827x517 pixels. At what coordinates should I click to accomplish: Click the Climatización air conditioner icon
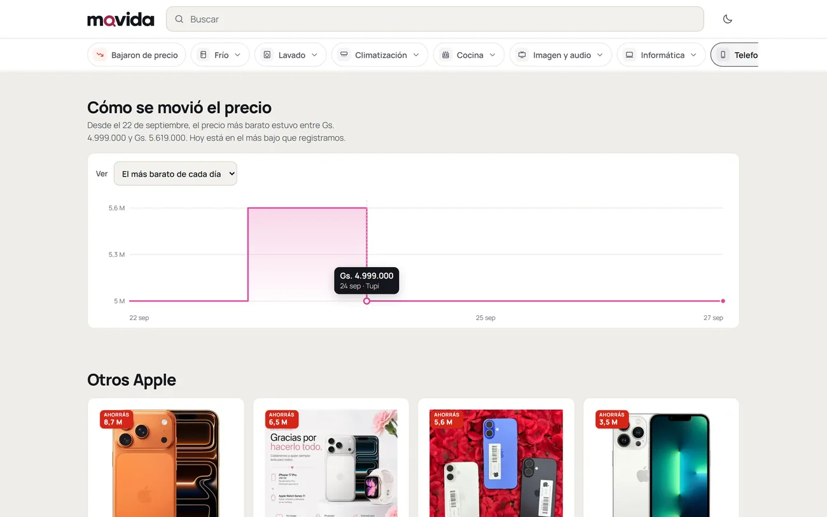[x=344, y=55]
